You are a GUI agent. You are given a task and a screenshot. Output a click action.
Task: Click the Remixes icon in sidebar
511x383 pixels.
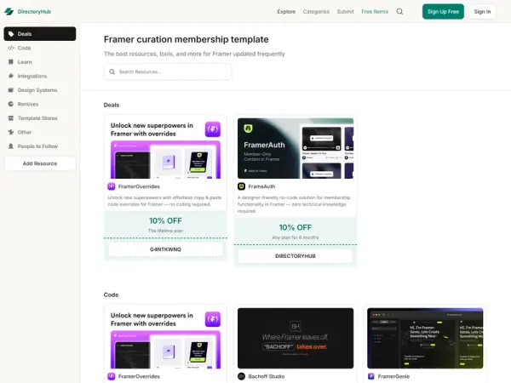pos(11,104)
